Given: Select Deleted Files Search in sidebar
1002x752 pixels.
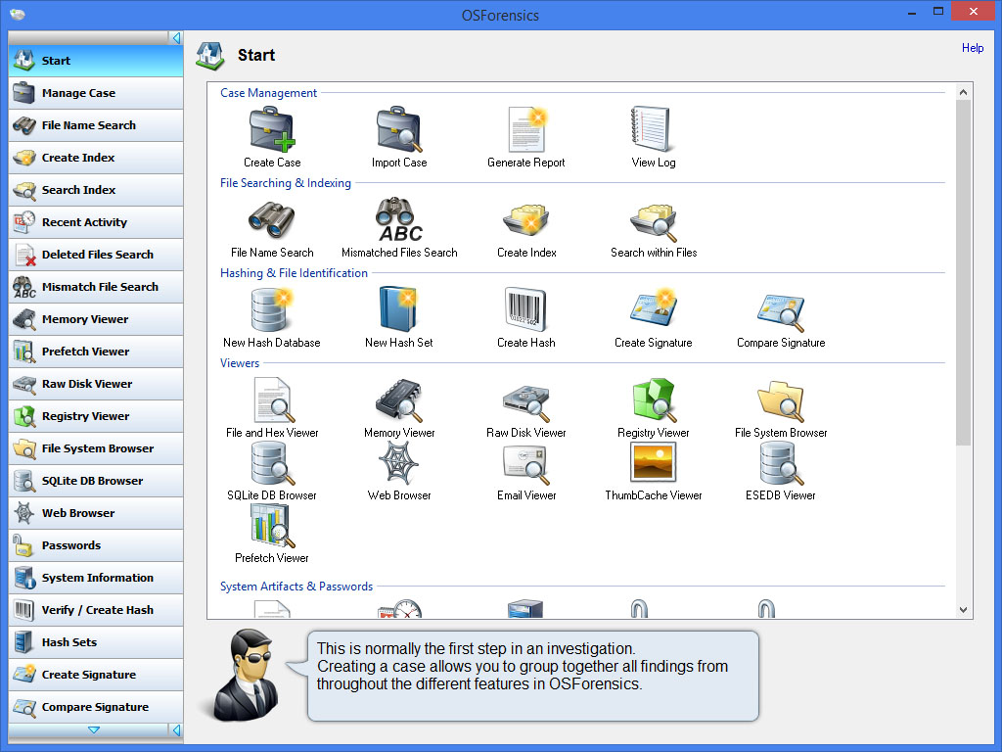Looking at the screenshot, I should (96, 255).
